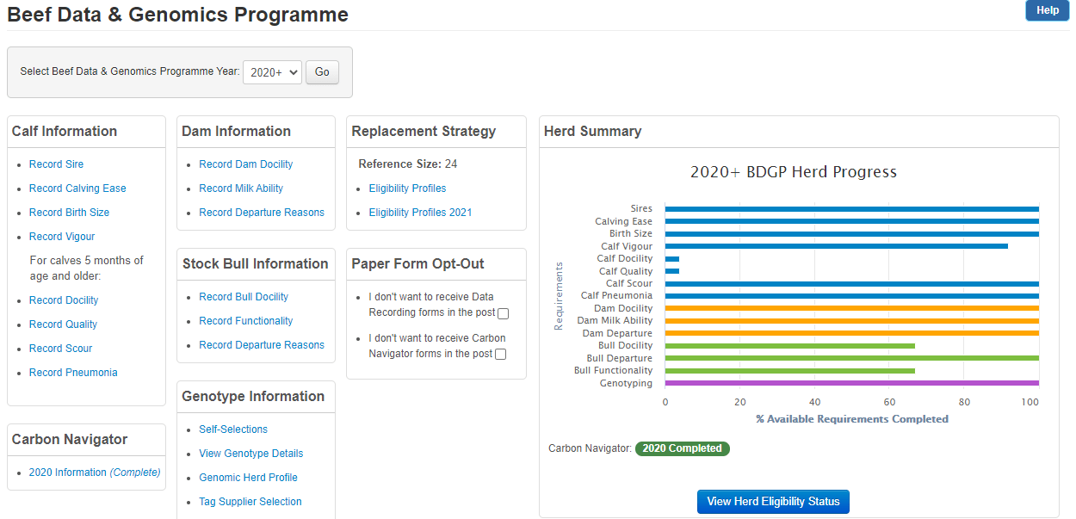Viewport: 1076px width, 519px height.
Task: Open Genomic Herd Profile link
Action: pos(248,478)
